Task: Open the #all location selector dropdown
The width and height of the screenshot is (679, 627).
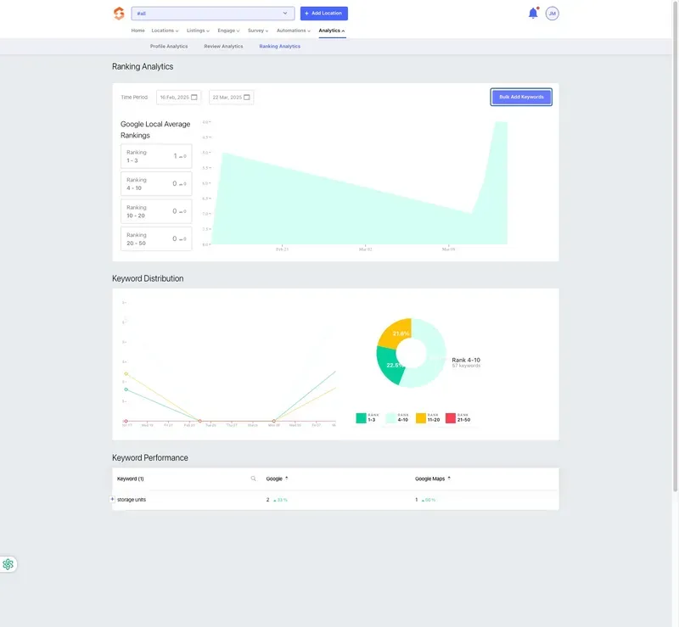Action: click(213, 14)
